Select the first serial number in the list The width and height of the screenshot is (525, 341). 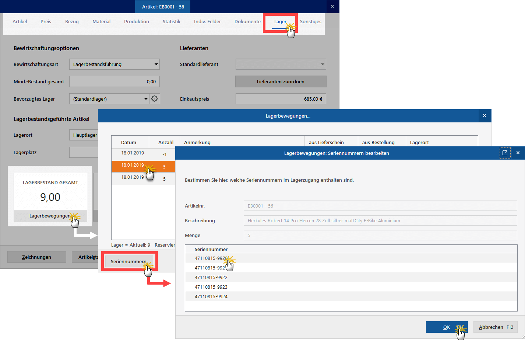351,258
